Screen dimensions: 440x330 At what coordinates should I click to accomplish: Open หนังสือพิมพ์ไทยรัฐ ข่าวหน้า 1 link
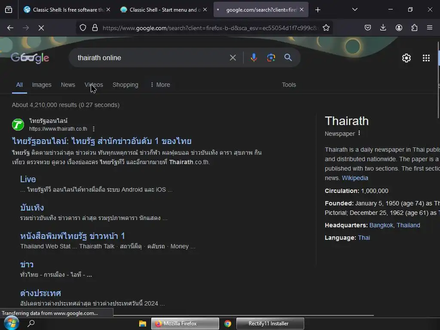coord(72,236)
